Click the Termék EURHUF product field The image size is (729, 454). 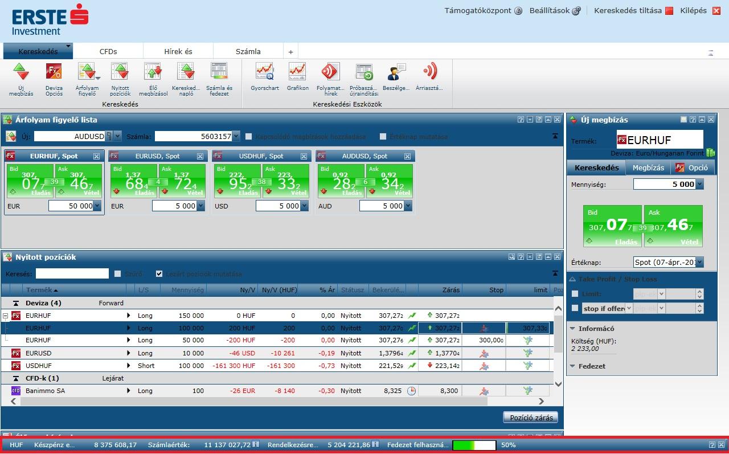click(x=660, y=140)
